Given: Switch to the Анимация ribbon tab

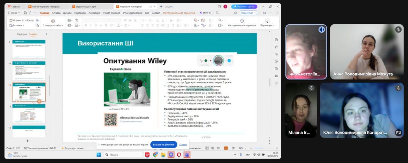Looking at the screenshot, I should coord(94,13).
